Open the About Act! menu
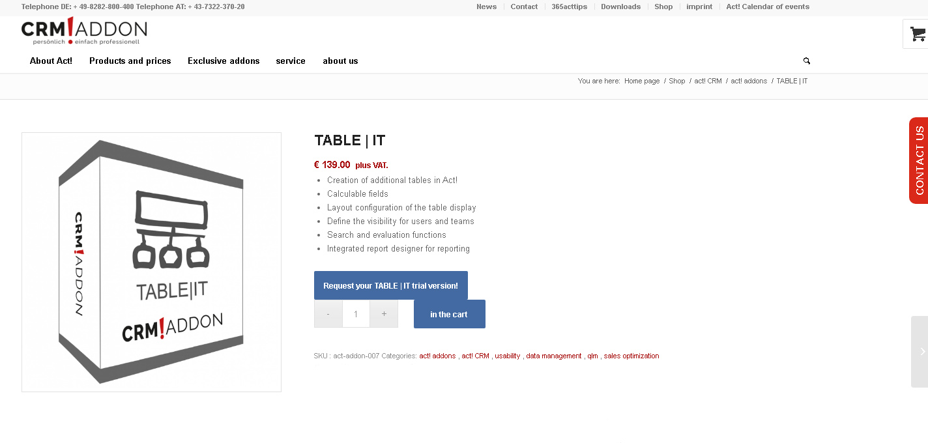Image resolution: width=928 pixels, height=443 pixels. [51, 61]
